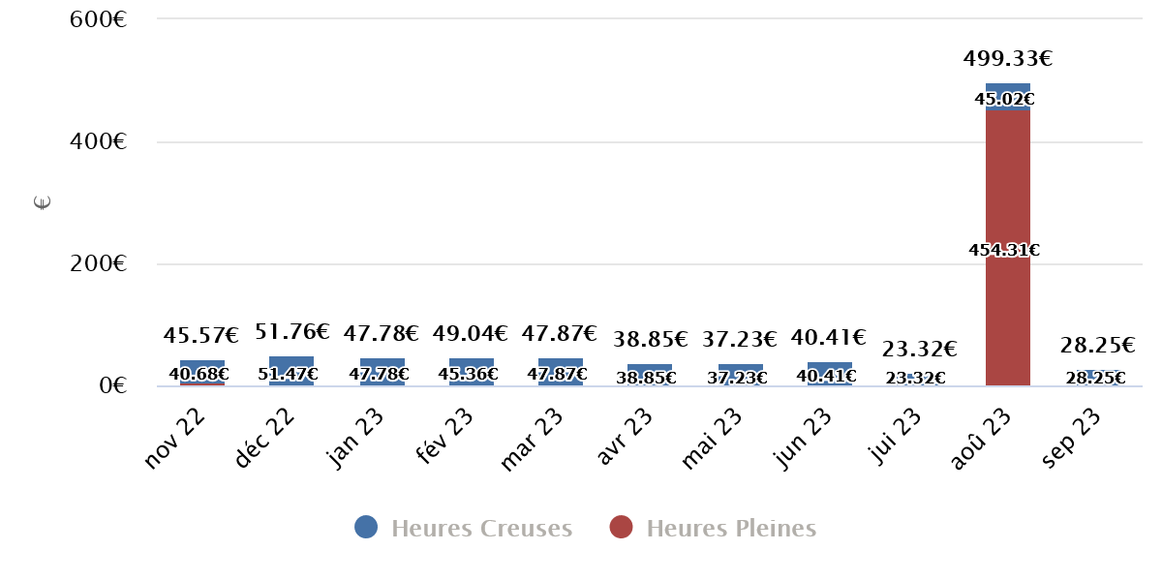Click the 28.25€ total above sep 23
Screen dimensions: 1162x581
pos(1097,346)
